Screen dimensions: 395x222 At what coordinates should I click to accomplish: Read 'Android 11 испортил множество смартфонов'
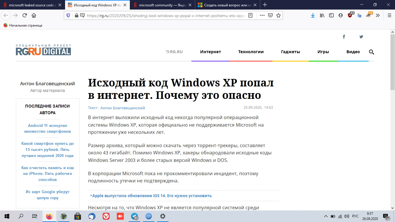(x=47, y=128)
